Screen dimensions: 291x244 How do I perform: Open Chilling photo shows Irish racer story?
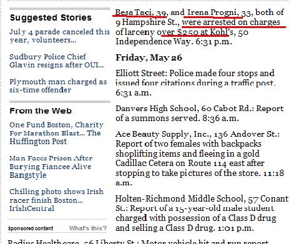(x=56, y=200)
